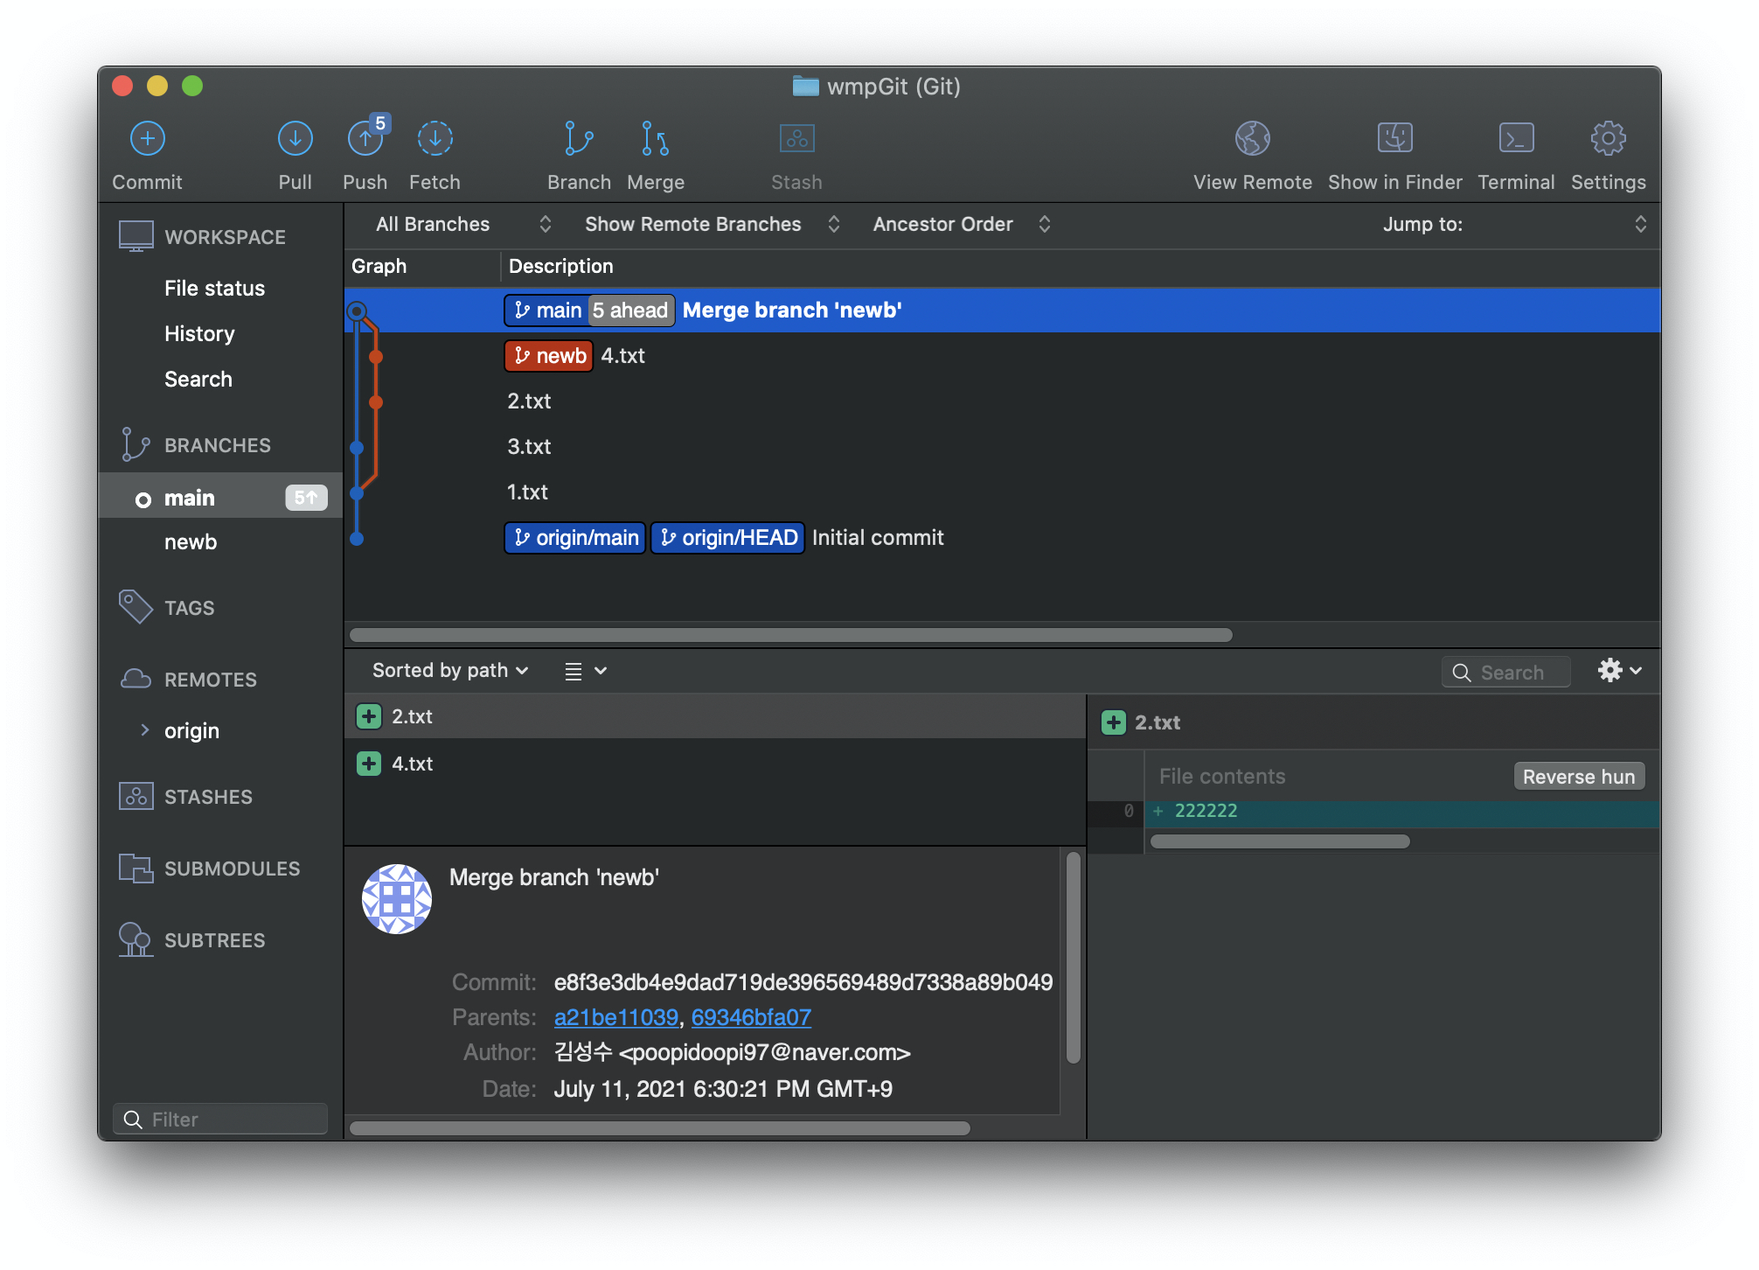Select the newb branch in the sidebar

pyautogui.click(x=191, y=542)
